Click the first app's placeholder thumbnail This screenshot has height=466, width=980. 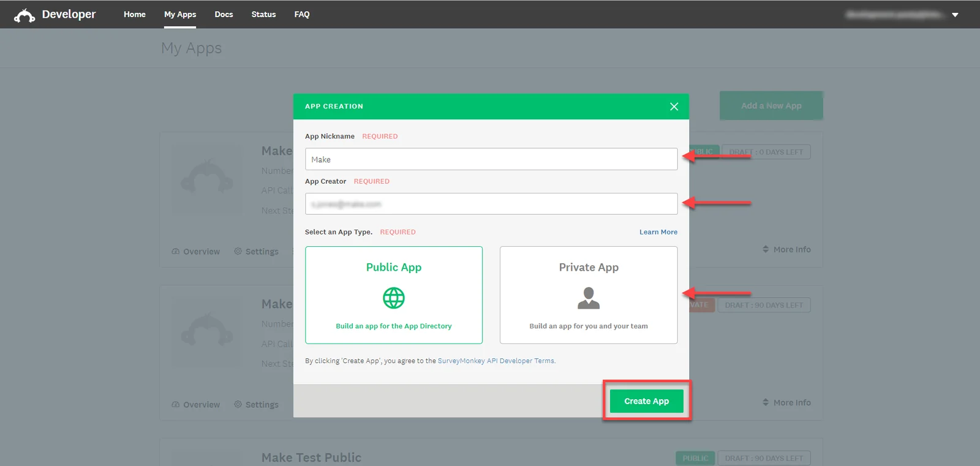coord(207,179)
